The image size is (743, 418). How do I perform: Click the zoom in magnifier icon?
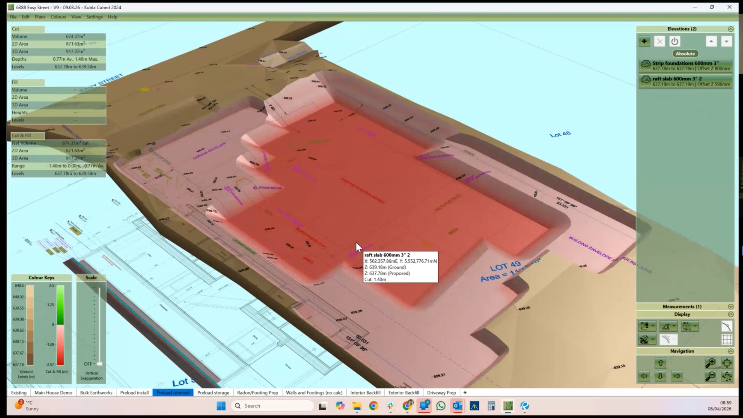[x=710, y=363]
